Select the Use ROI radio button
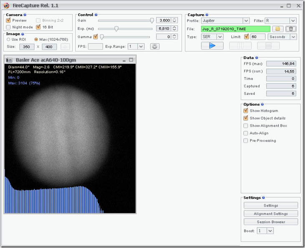Screen dimensions: 305x248 [x=8, y=40]
